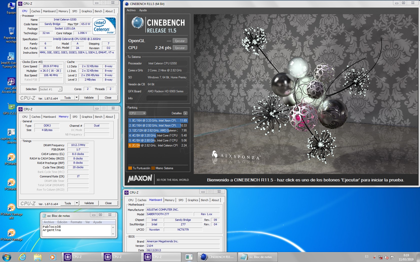Open the Ver menu in Bloc de notas
The width and height of the screenshot is (420, 262).
[x=87, y=222]
